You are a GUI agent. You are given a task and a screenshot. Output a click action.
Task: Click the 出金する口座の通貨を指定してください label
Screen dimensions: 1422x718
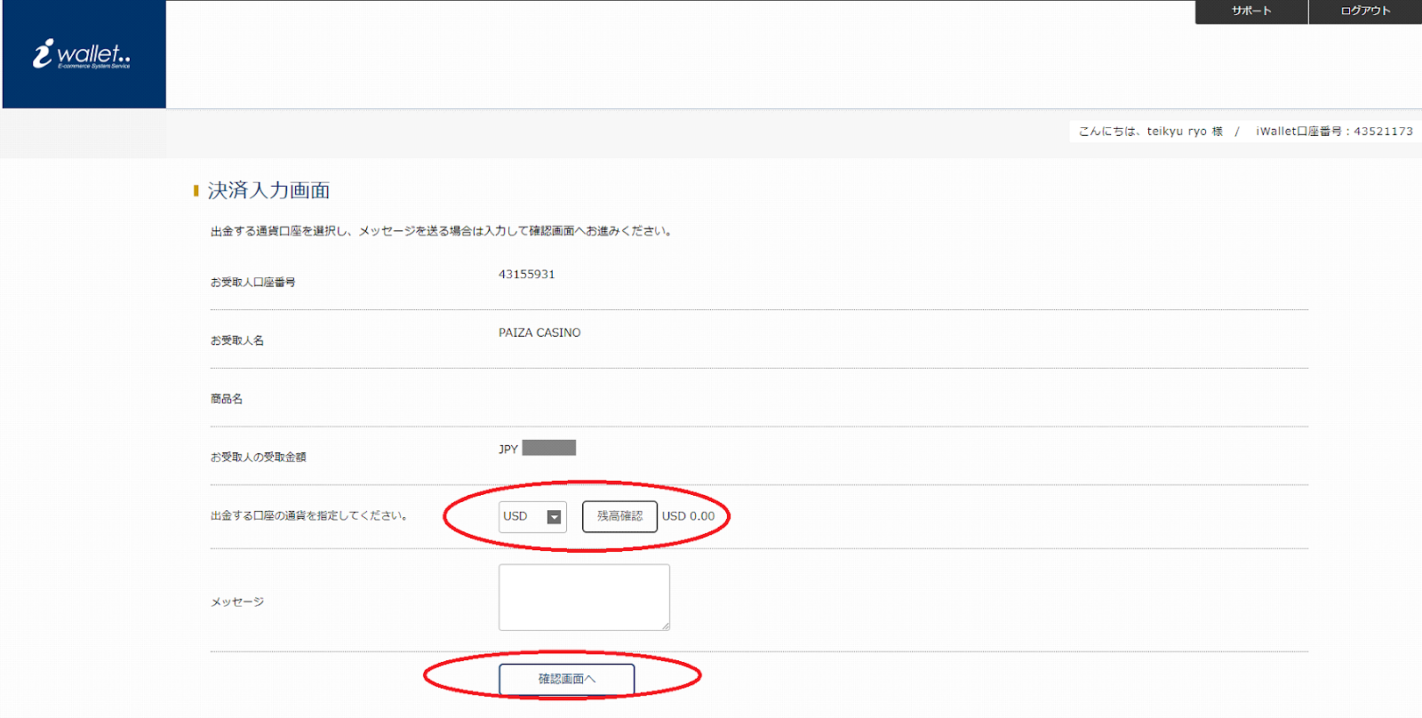pos(308,515)
